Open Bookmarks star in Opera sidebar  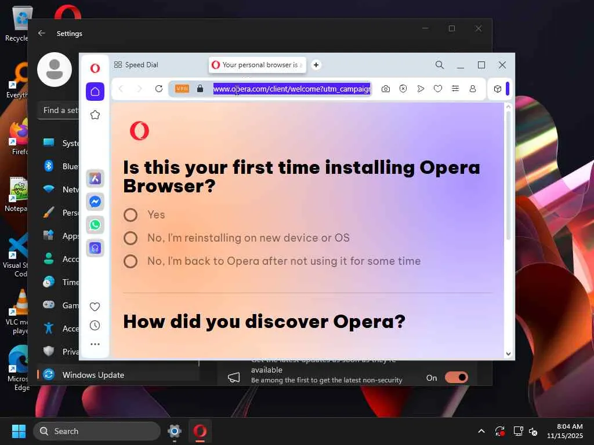pos(95,115)
